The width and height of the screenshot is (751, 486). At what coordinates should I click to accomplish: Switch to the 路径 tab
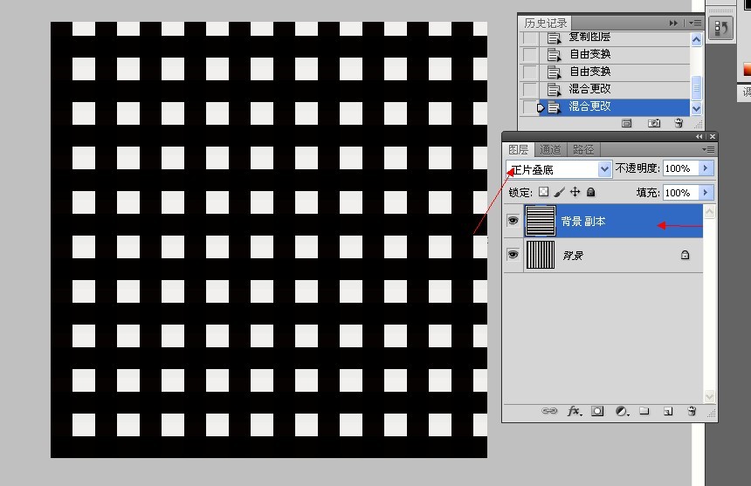[583, 150]
